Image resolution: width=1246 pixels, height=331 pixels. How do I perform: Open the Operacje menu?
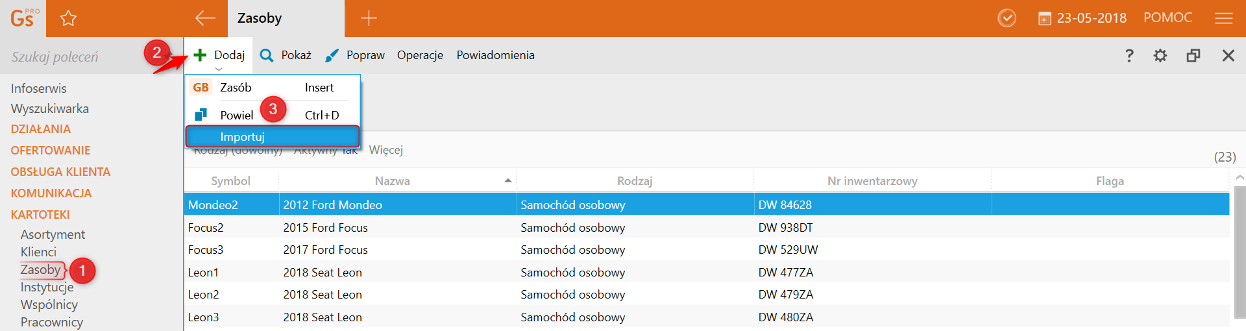420,55
